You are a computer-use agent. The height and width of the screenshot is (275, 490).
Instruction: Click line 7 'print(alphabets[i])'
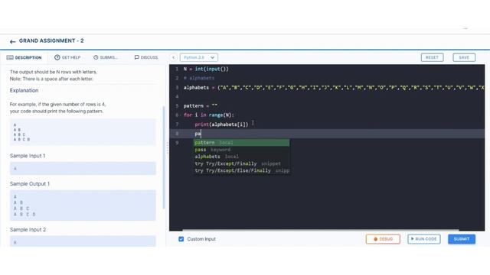[221, 125]
